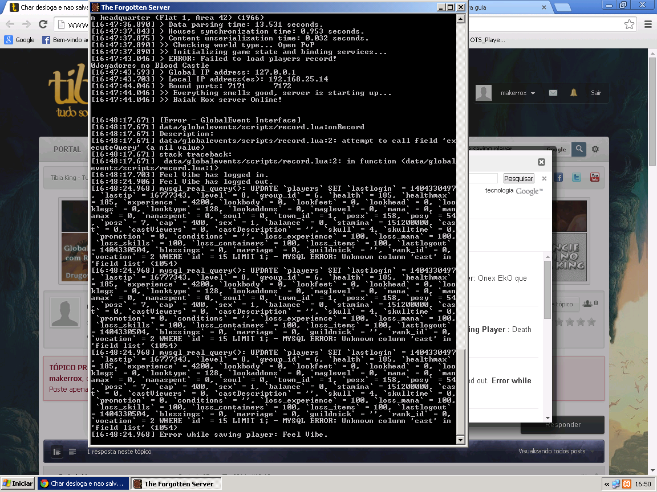657x492 pixels.
Task: Open forum notifications bell icon
Action: (x=574, y=93)
